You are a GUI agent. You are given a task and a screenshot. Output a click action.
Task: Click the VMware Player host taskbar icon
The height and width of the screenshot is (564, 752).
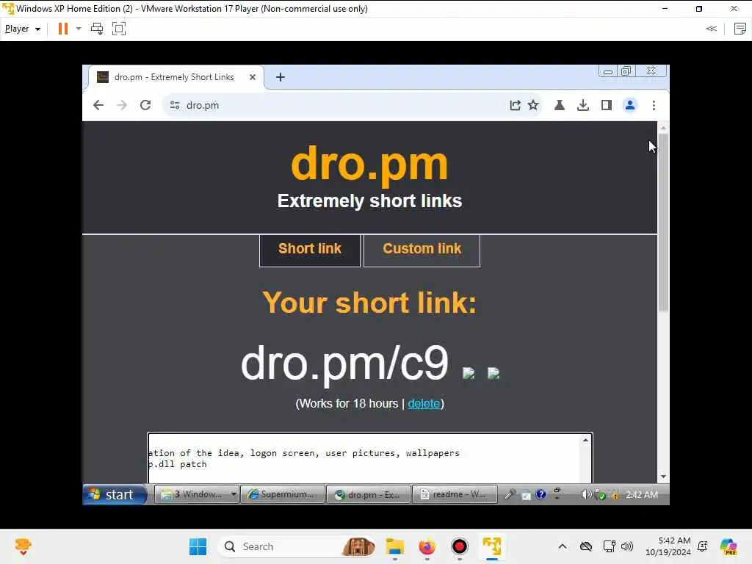pos(492,546)
